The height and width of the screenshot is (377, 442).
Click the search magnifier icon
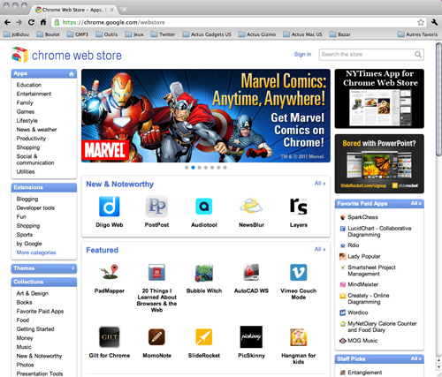418,55
